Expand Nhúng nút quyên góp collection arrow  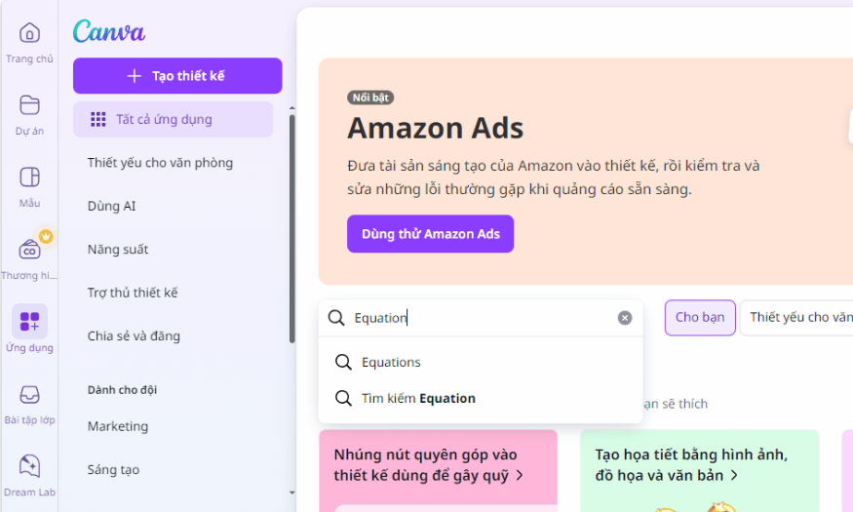[520, 476]
